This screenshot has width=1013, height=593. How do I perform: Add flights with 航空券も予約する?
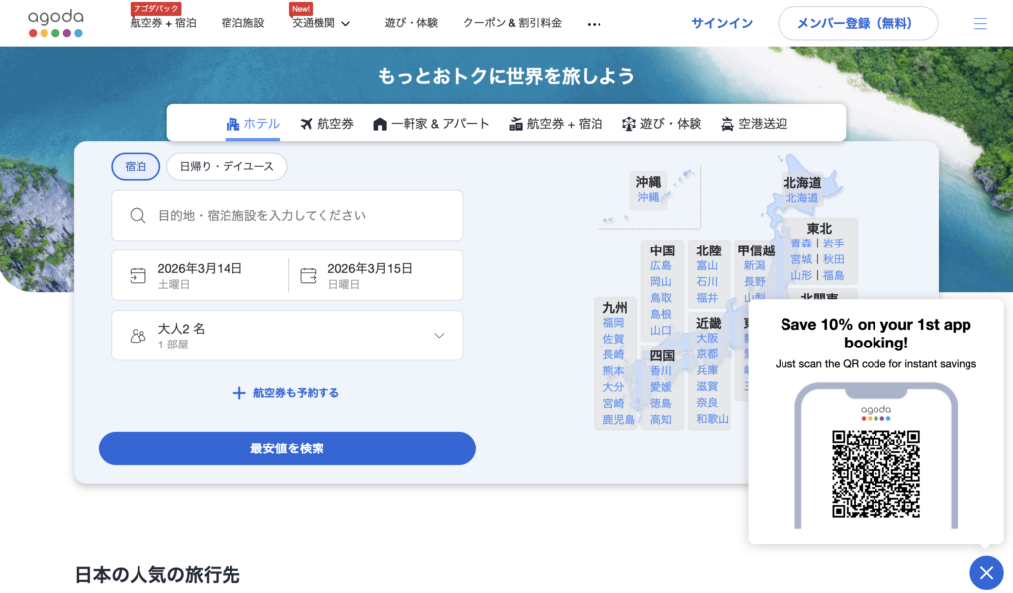[x=286, y=393]
